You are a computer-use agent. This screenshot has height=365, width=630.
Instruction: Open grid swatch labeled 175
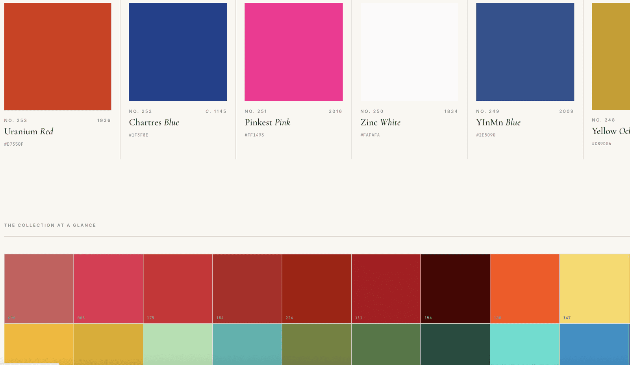(178, 289)
